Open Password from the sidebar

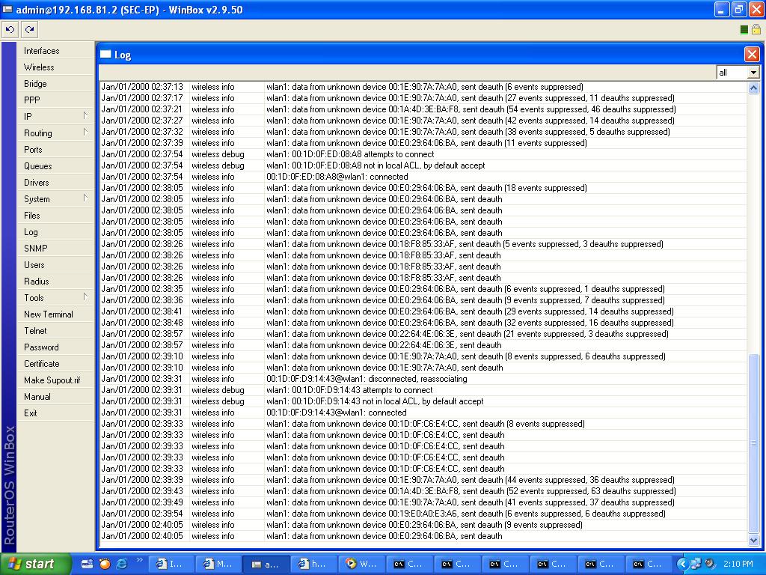(x=55, y=347)
